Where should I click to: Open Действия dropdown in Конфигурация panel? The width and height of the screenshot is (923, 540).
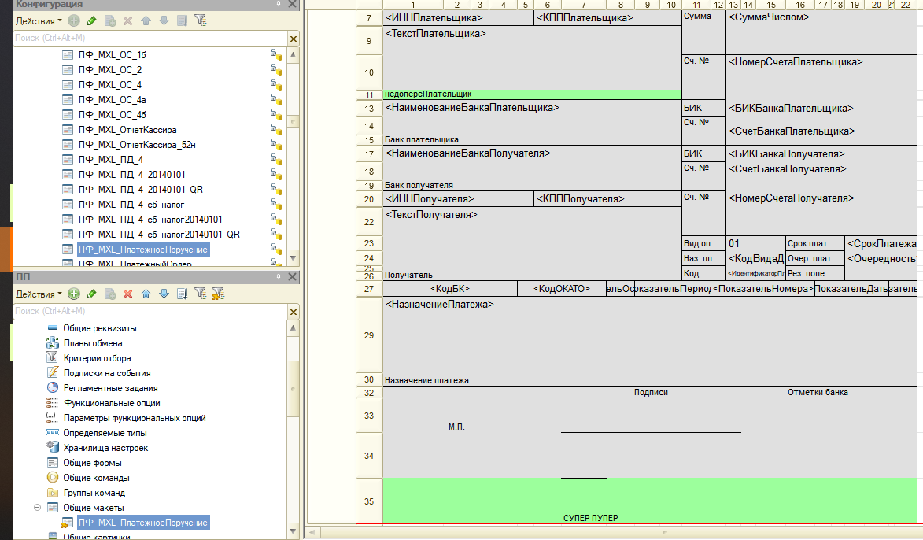(39, 20)
